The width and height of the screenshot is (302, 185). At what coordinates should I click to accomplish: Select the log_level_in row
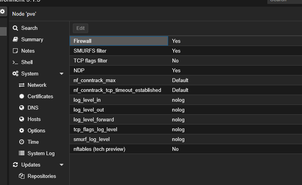186,100
